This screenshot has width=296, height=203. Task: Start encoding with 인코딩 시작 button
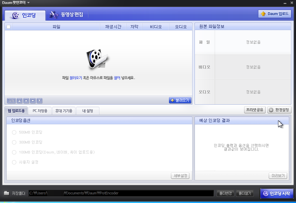coord(277,193)
